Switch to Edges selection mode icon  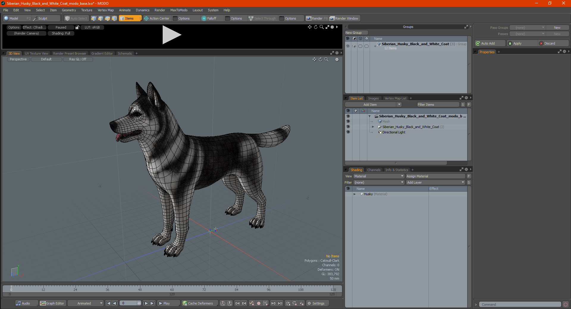click(101, 18)
